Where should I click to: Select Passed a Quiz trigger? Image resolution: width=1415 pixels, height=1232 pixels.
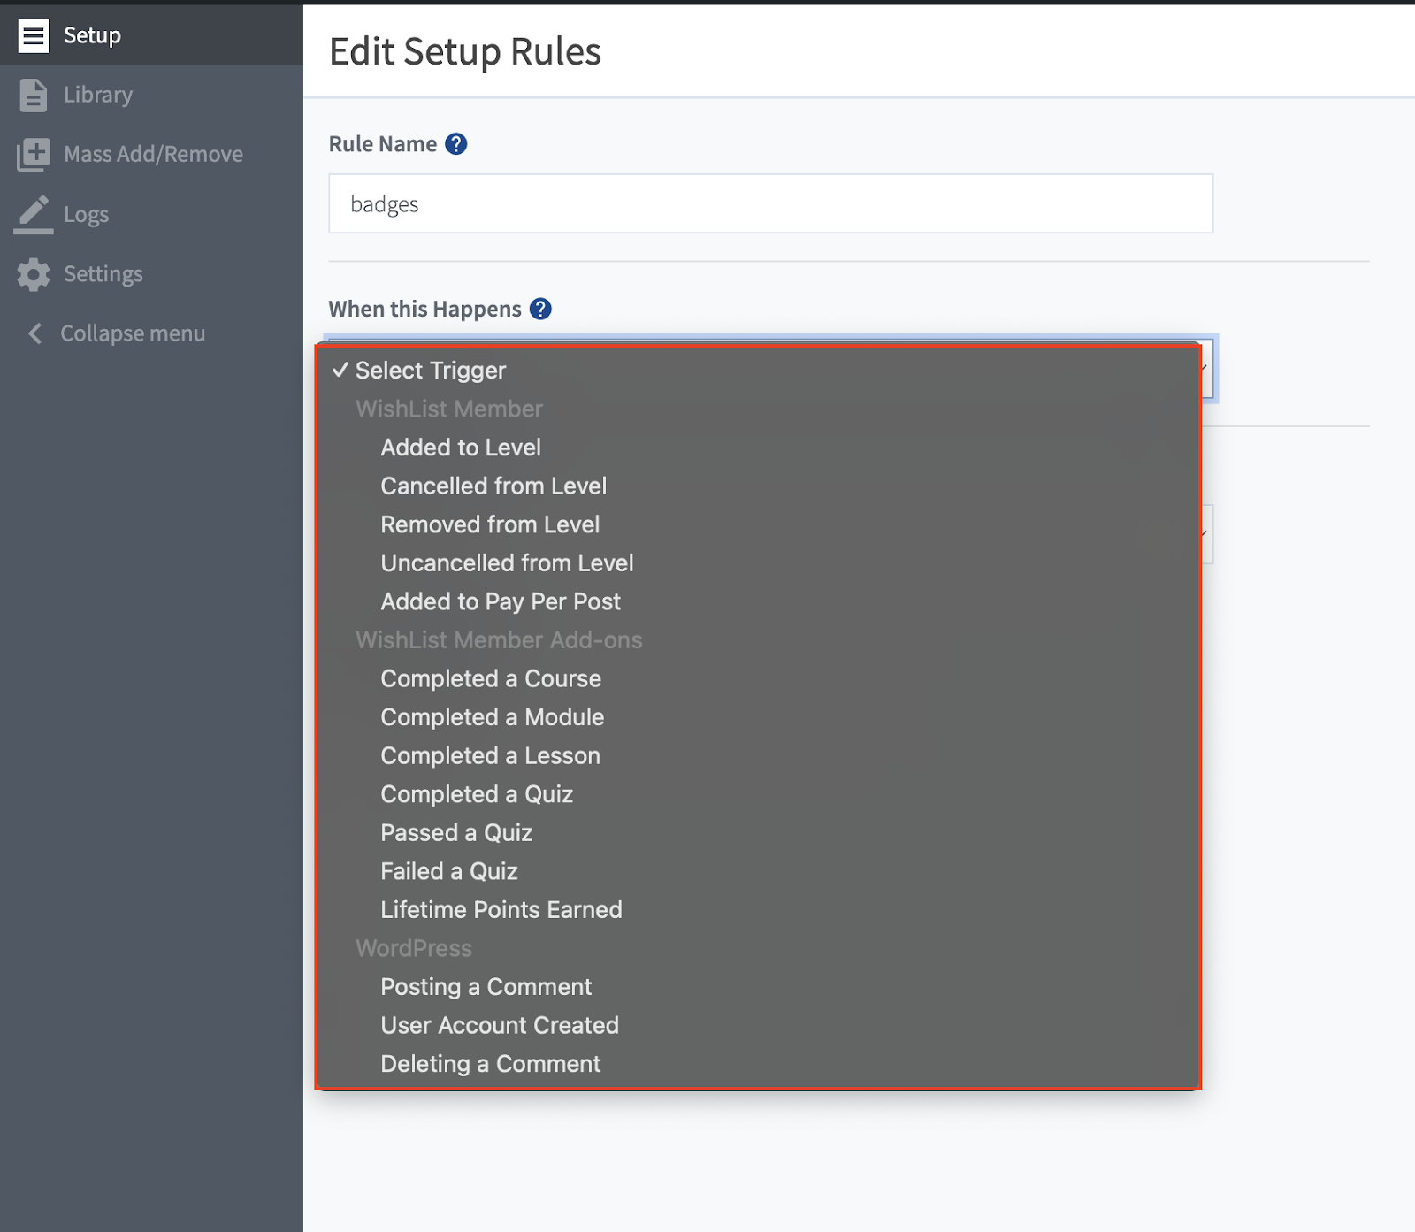pos(758,833)
